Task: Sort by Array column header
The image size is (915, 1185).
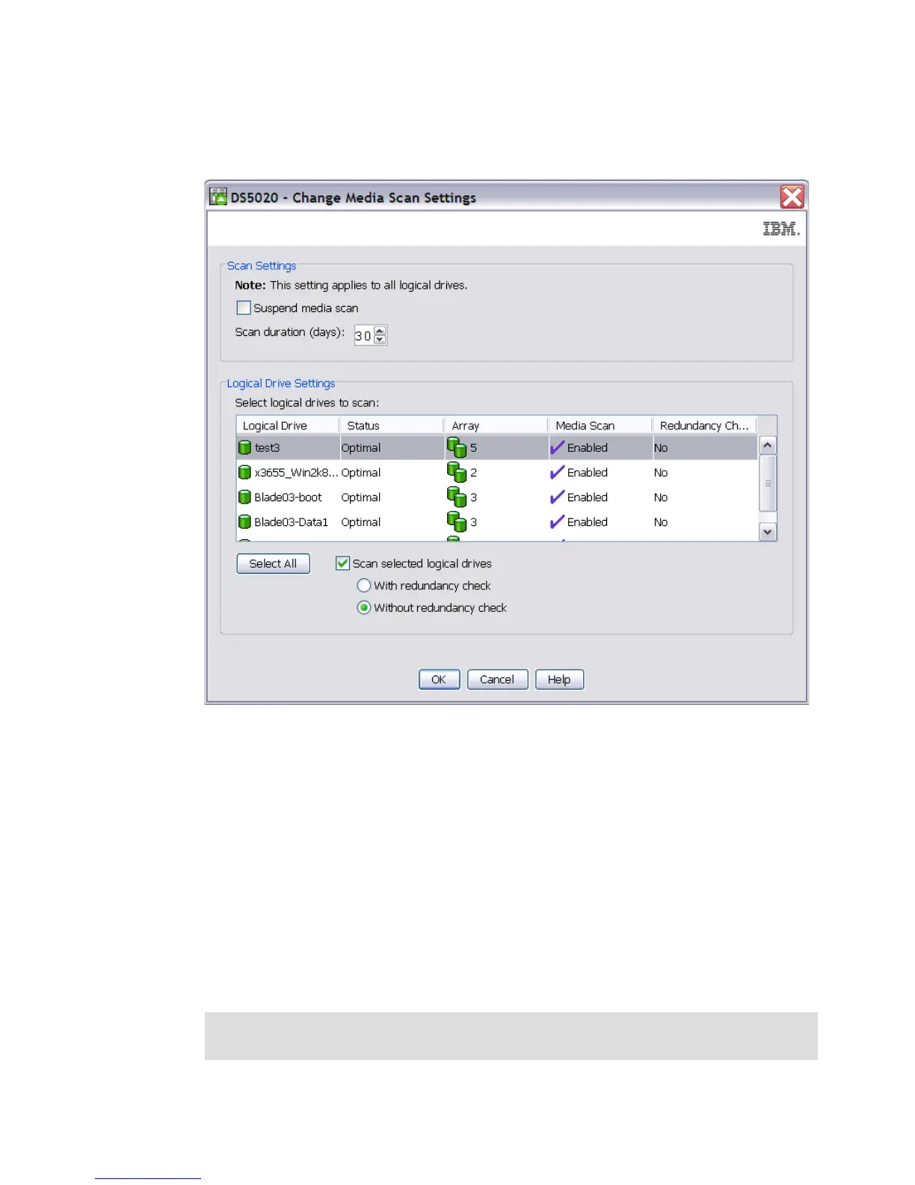Action: 496,425
